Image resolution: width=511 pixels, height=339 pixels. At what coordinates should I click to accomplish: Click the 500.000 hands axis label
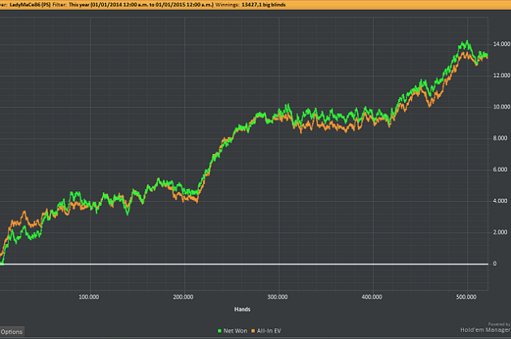click(467, 297)
